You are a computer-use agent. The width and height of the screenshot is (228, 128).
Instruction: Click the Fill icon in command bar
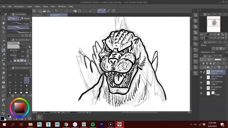75,11
